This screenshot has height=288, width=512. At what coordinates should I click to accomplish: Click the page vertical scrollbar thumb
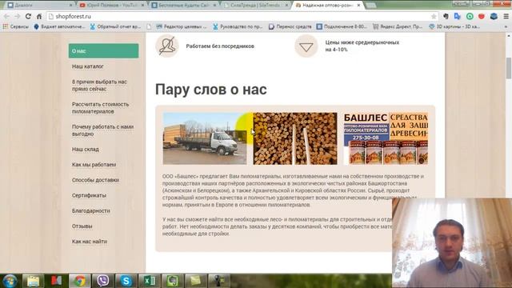pos(509,68)
